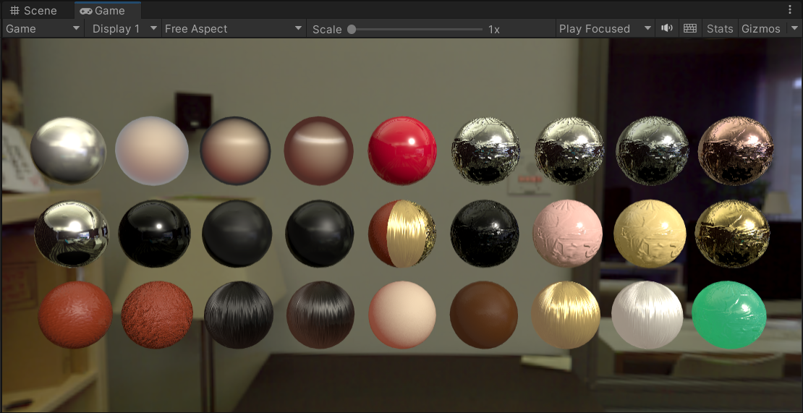The width and height of the screenshot is (803, 413).
Task: Toggle the Mute Audio speaker icon
Action: tap(667, 29)
